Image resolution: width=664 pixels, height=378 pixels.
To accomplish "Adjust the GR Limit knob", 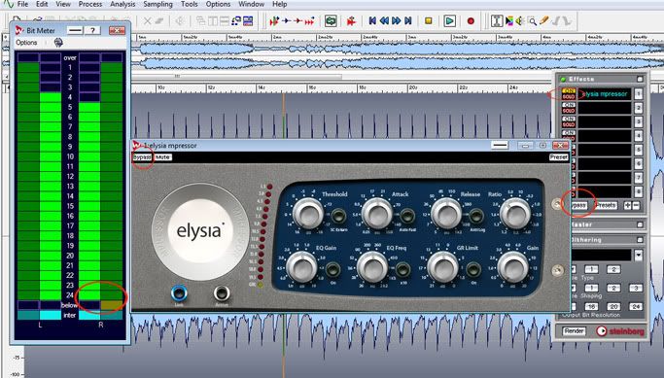I will (442, 267).
